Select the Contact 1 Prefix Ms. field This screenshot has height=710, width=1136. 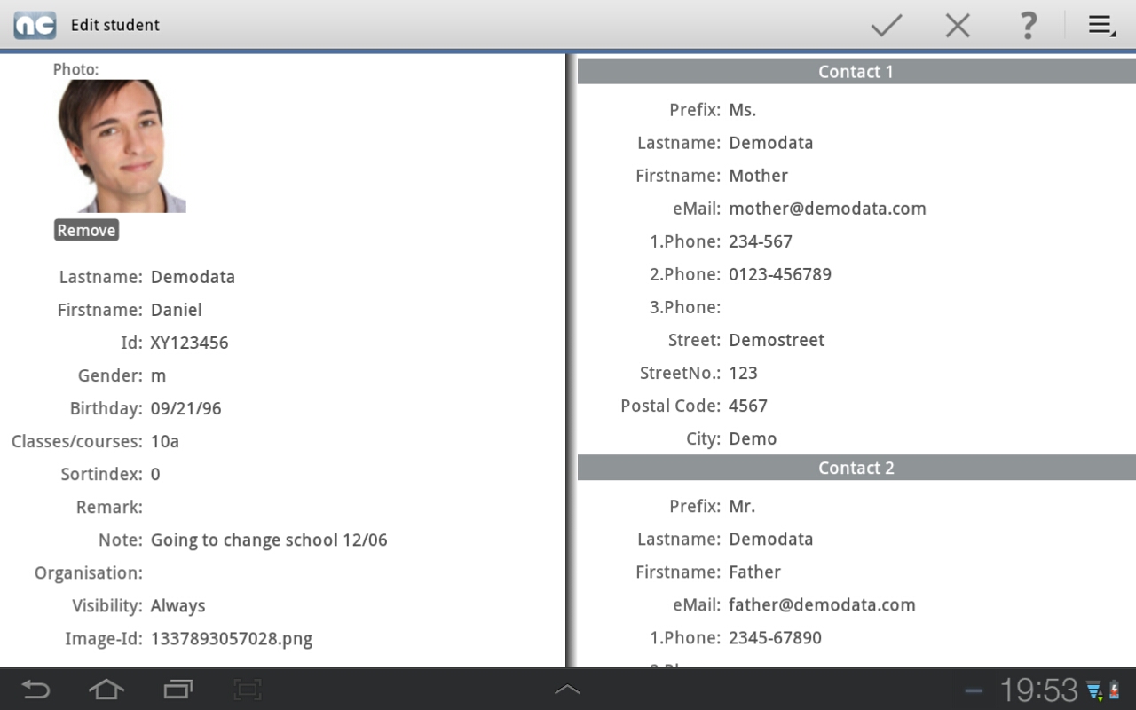pyautogui.click(x=742, y=110)
